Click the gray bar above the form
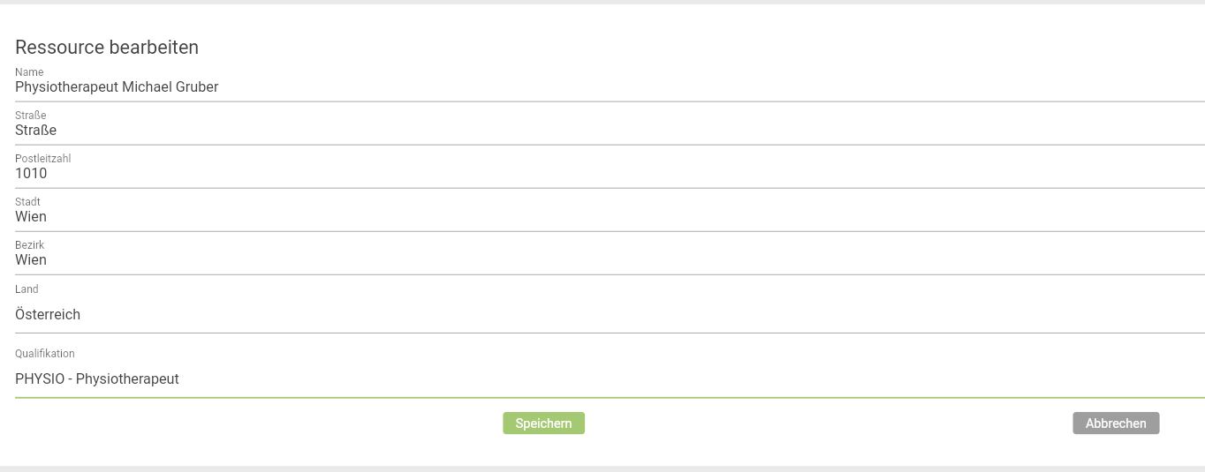The image size is (1205, 472). click(602, 2)
